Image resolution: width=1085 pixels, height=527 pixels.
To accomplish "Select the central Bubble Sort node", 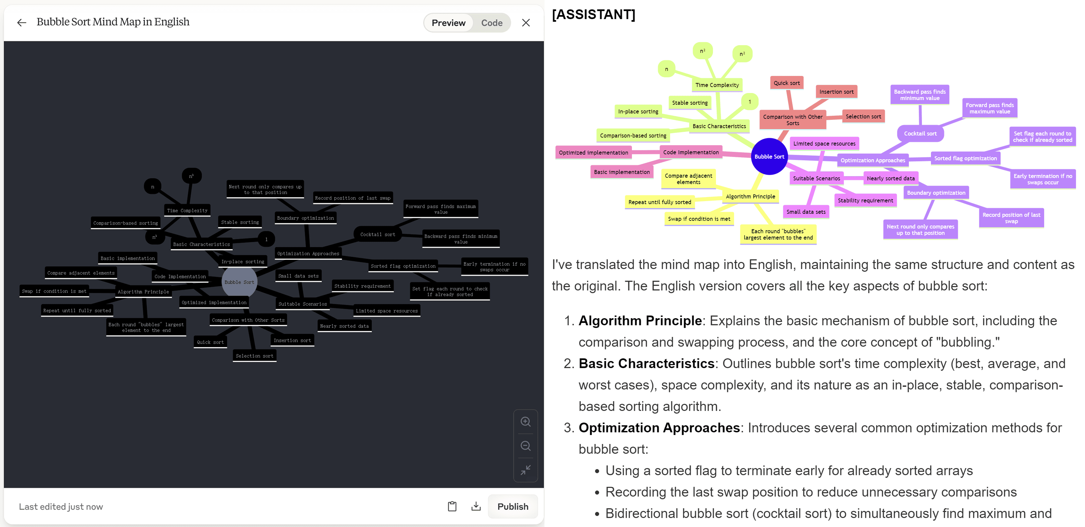I will (239, 282).
